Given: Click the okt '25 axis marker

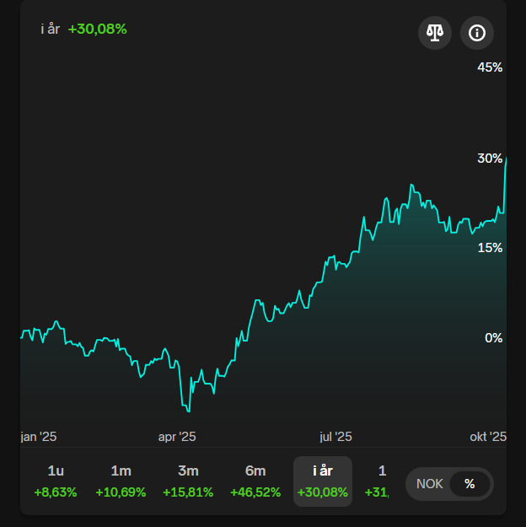Looking at the screenshot, I should click(488, 437).
